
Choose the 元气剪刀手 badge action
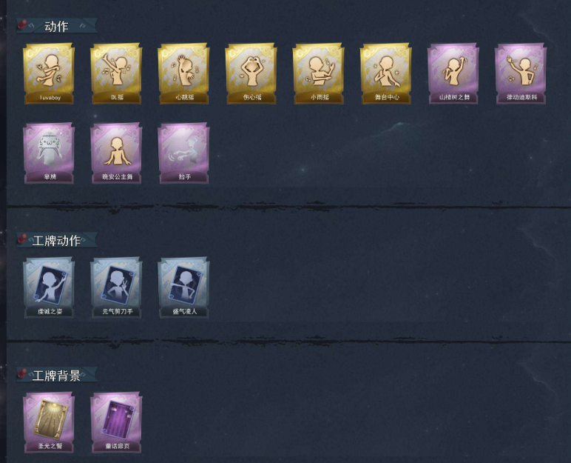coord(116,288)
